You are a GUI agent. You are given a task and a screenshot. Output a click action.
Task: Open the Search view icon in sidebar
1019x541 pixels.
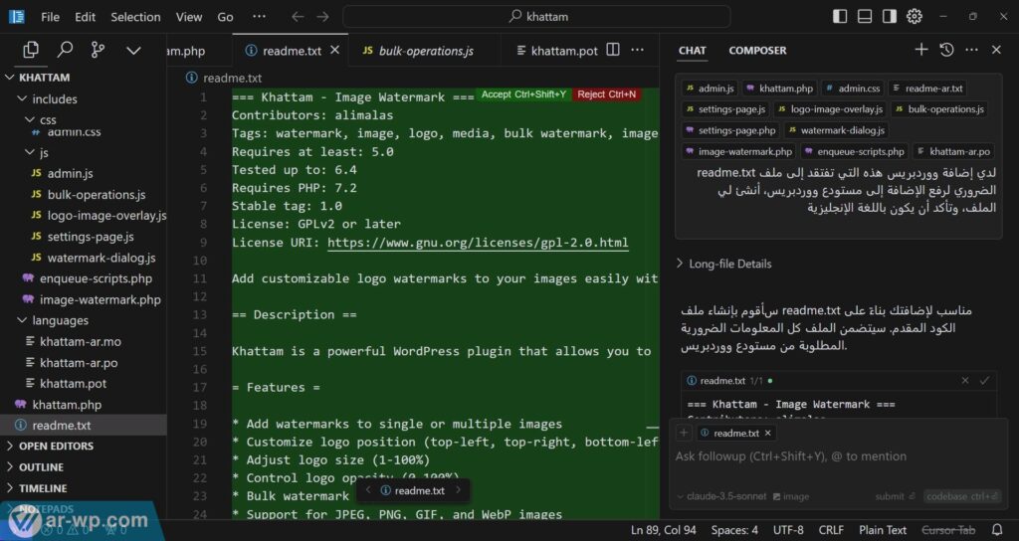click(65, 50)
